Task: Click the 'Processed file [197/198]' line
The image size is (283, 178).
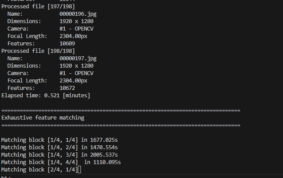Action: 38,7
